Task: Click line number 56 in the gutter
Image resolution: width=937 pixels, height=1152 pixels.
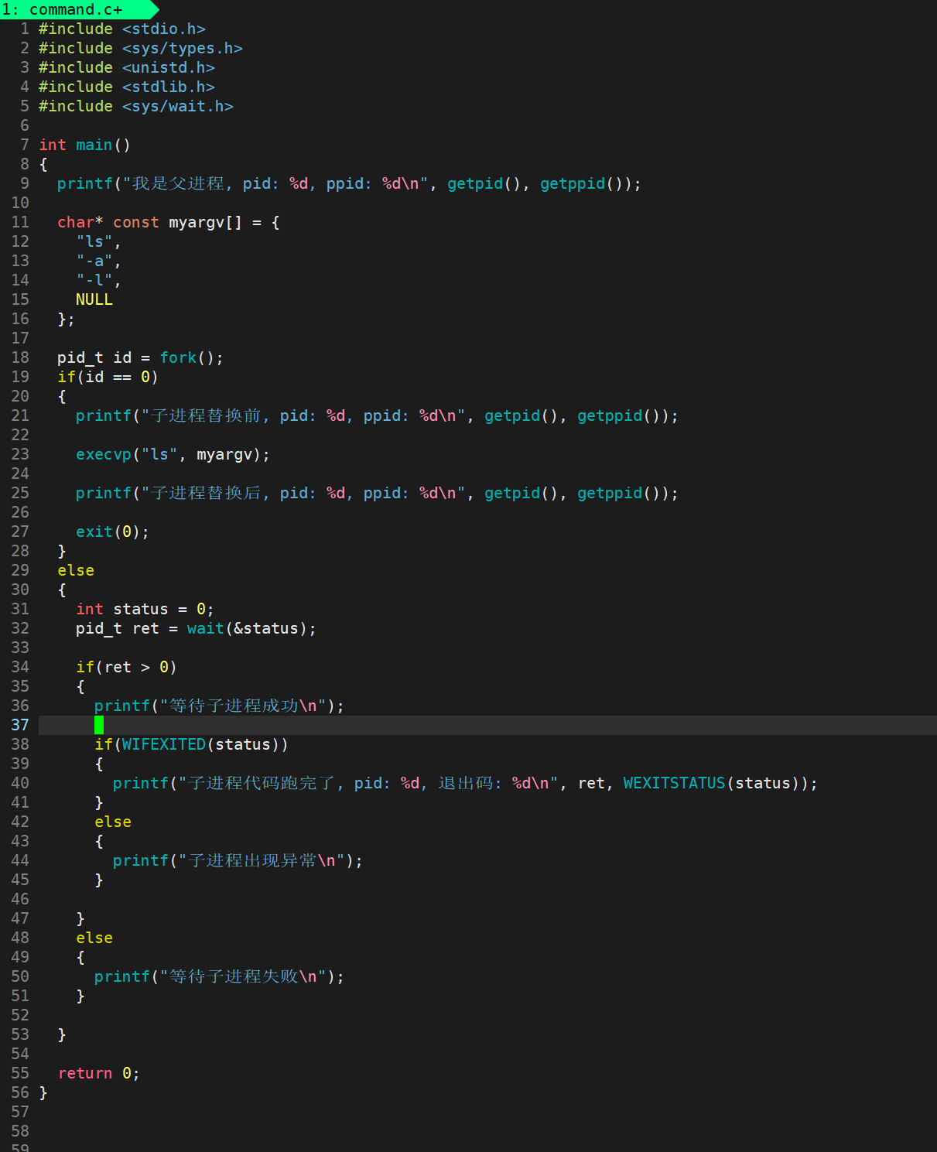Action: tap(20, 1092)
